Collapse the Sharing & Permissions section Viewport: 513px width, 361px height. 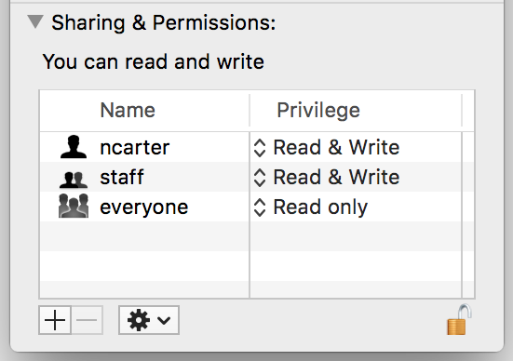pyautogui.click(x=35, y=22)
